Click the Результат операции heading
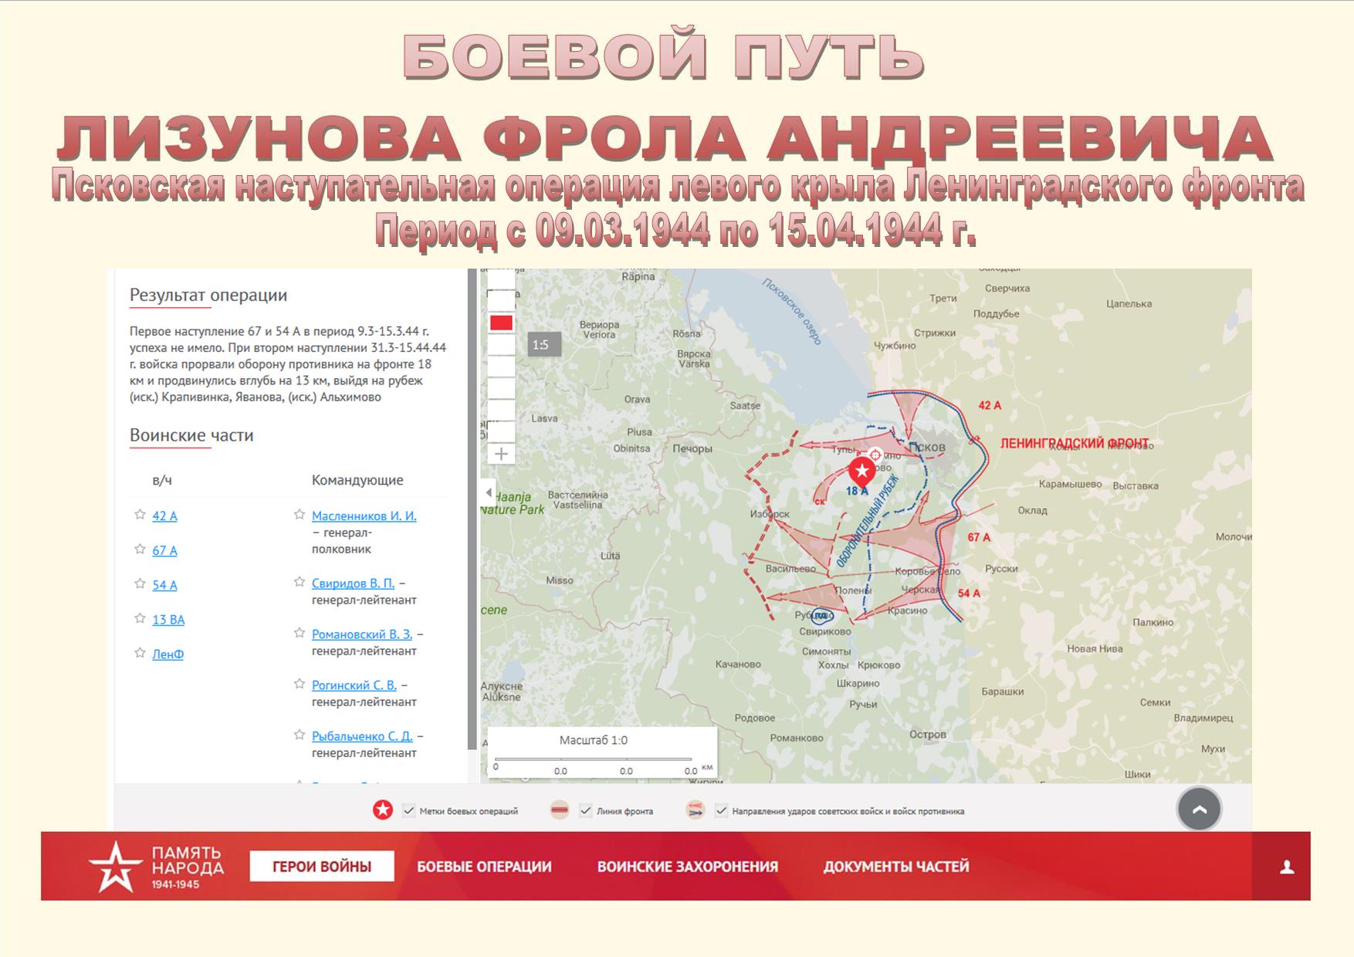 [x=208, y=295]
